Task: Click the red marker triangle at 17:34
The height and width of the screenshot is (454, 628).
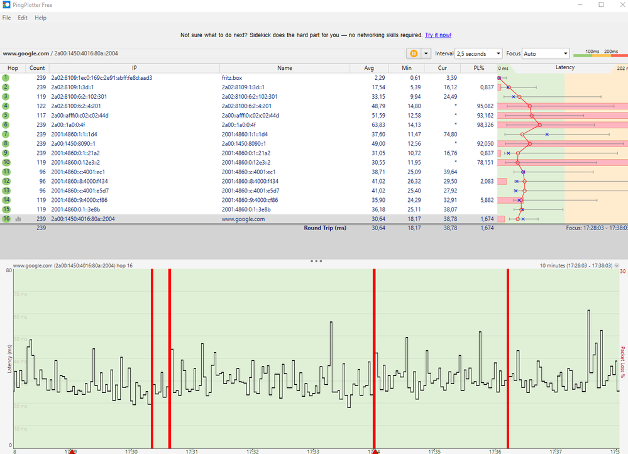Action: point(375,451)
